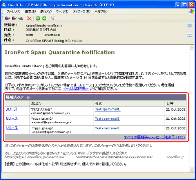Image resolution: width=196 pixels, height=180 pixels.
Task: Click the recipient address in 宛先 row
Action: (x=43, y=35)
